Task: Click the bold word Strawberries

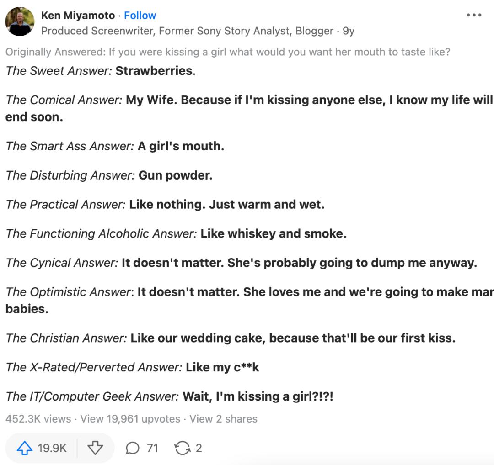Action: point(154,71)
